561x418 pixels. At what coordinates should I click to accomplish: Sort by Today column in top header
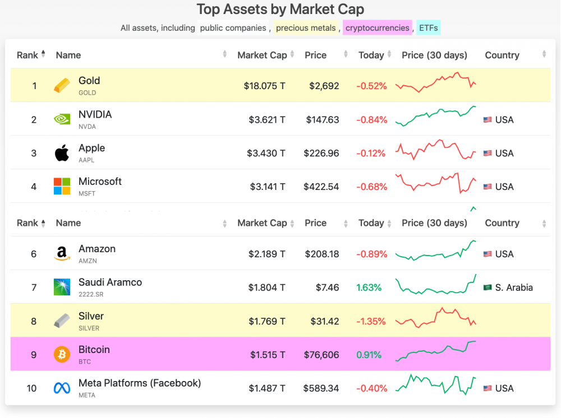(371, 55)
